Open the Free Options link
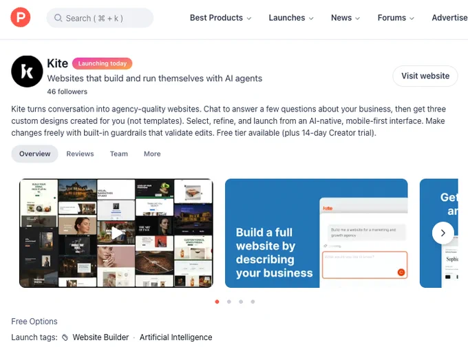This screenshot has height=356, width=468. point(34,322)
